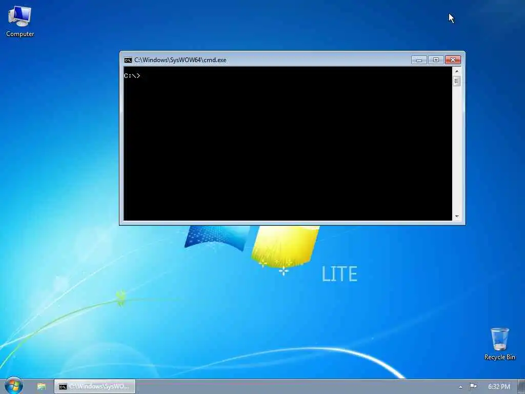Viewport: 525px width, 394px height.
Task: Open the Computer desktop icon
Action: click(20, 21)
